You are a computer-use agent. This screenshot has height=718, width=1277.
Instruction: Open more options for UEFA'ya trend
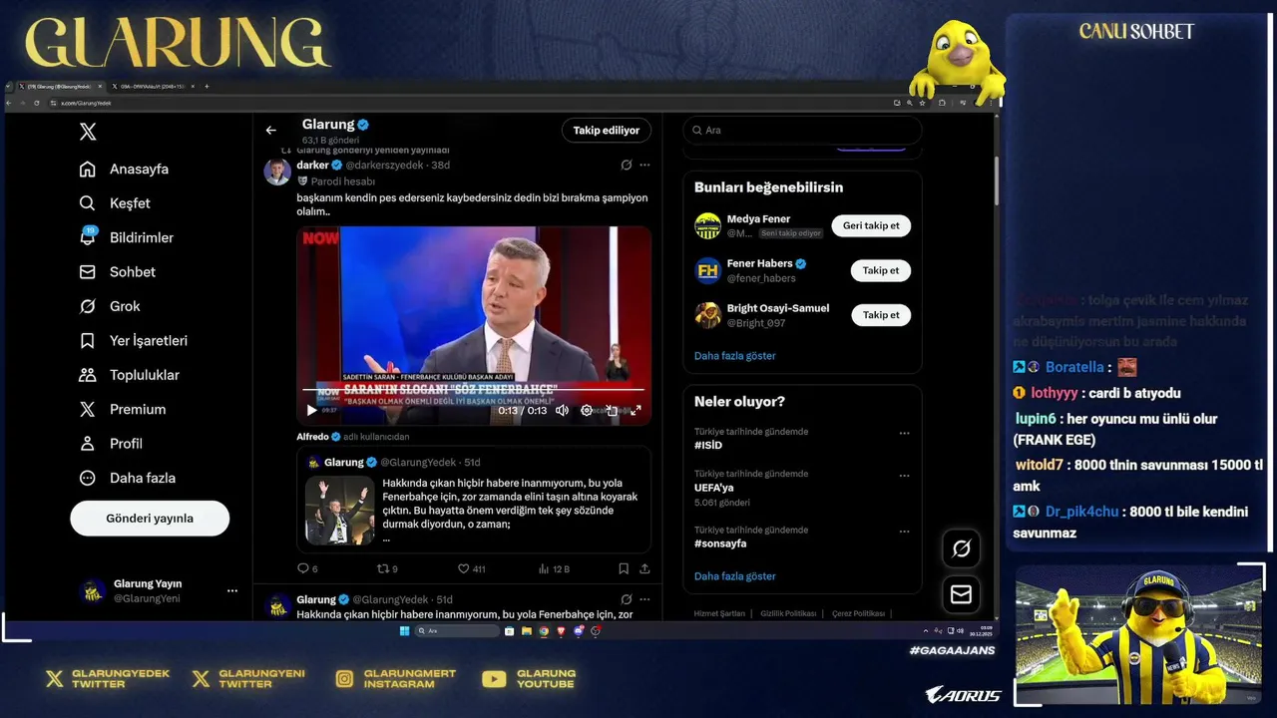(904, 476)
